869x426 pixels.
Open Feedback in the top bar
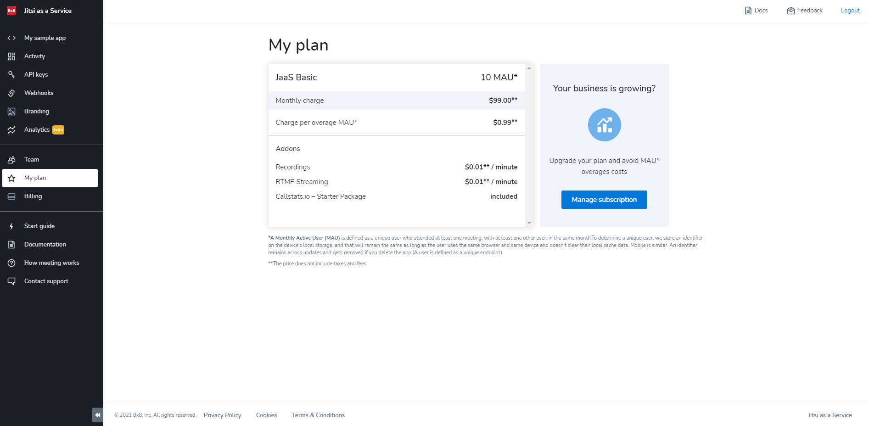pos(805,11)
